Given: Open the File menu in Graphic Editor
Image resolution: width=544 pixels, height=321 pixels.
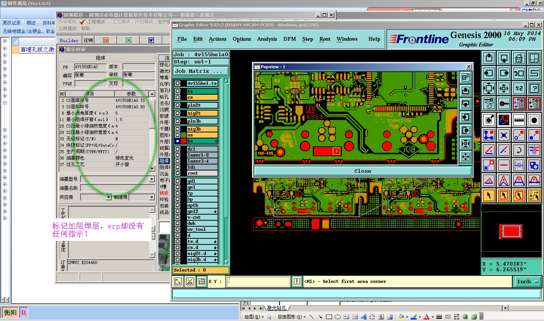Looking at the screenshot, I should pyautogui.click(x=182, y=39).
